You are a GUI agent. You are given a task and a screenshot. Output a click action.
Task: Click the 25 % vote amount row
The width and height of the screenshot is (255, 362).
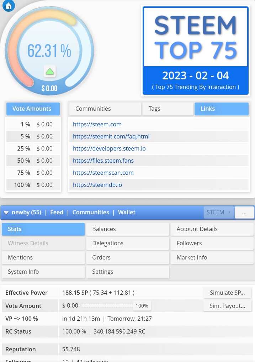(x=33, y=148)
